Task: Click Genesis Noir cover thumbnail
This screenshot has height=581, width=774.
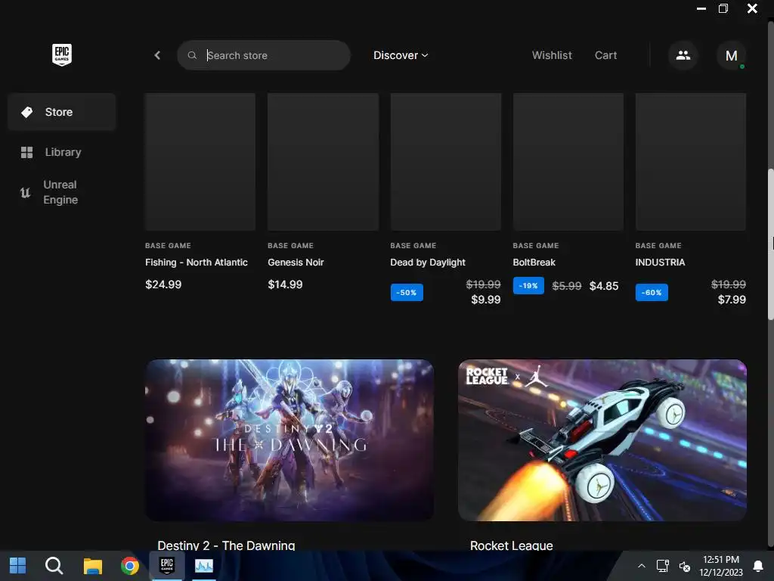Action: pyautogui.click(x=323, y=162)
